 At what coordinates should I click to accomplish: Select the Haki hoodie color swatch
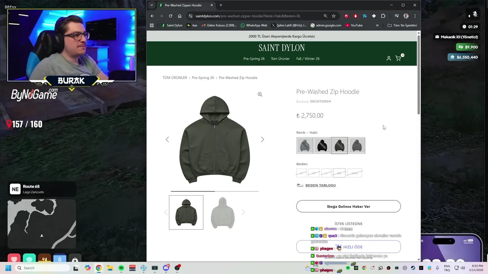(x=339, y=145)
